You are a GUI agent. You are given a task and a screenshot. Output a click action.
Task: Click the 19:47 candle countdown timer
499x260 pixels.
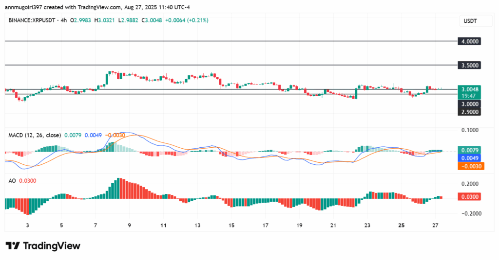click(x=469, y=96)
